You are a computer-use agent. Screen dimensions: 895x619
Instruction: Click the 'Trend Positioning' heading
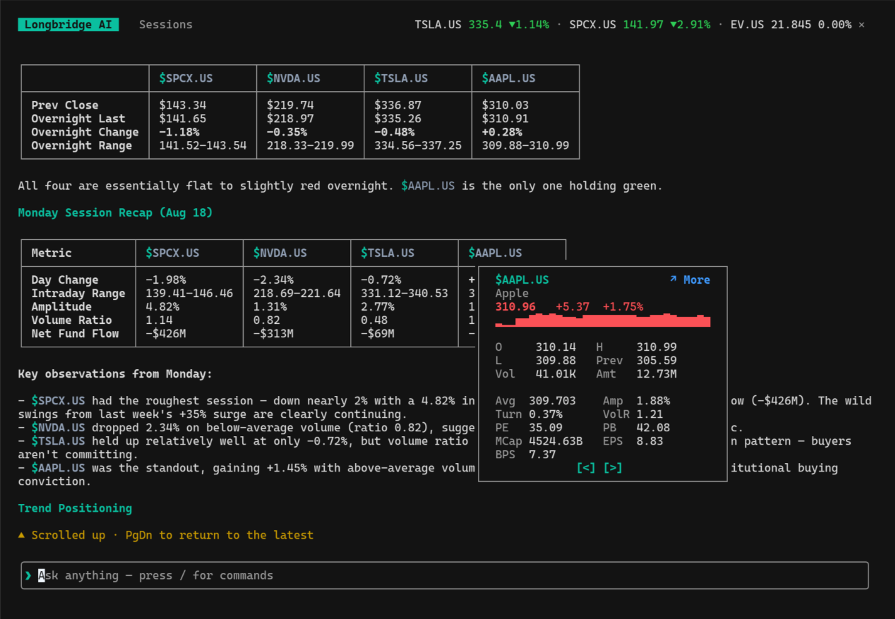pyautogui.click(x=75, y=508)
